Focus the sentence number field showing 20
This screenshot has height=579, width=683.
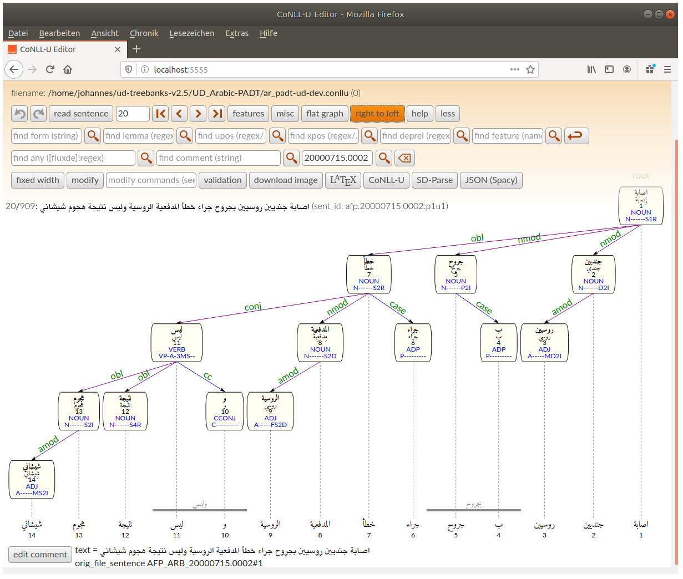click(133, 114)
